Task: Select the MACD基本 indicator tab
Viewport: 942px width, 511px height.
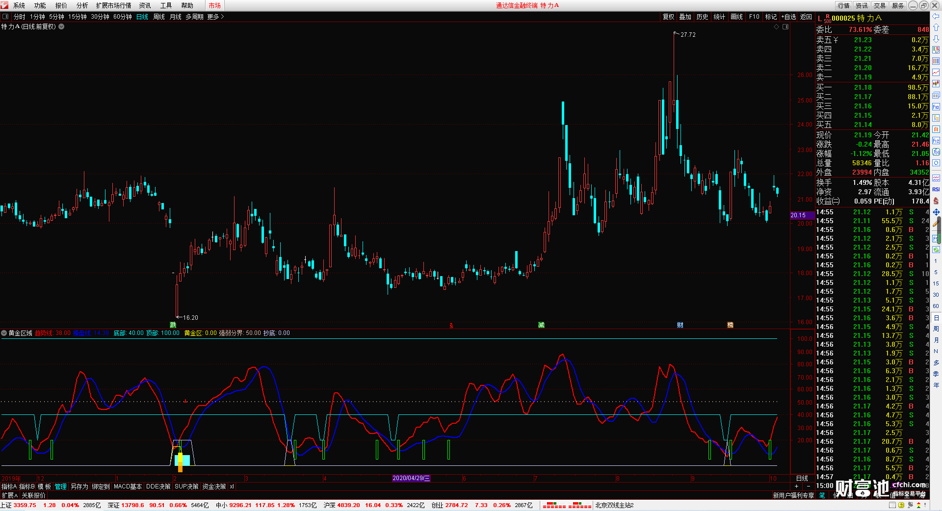Action: click(128, 486)
